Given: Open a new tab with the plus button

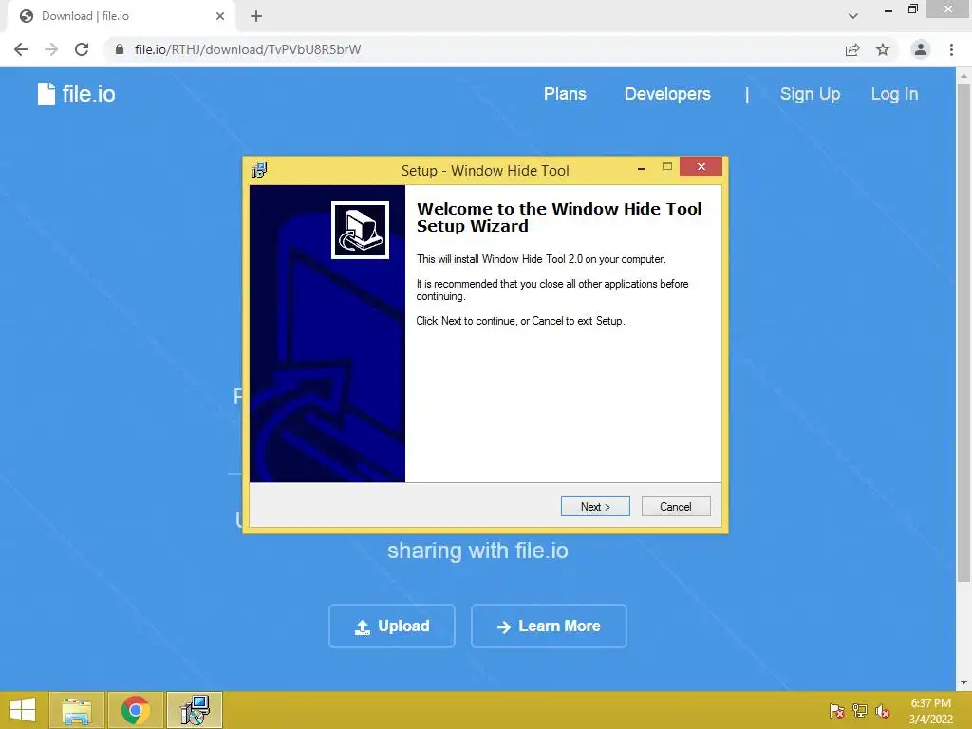Looking at the screenshot, I should coord(256,16).
